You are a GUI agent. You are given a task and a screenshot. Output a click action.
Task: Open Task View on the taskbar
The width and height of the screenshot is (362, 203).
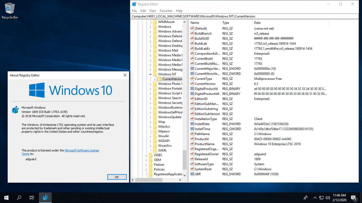pyautogui.click(x=32, y=197)
